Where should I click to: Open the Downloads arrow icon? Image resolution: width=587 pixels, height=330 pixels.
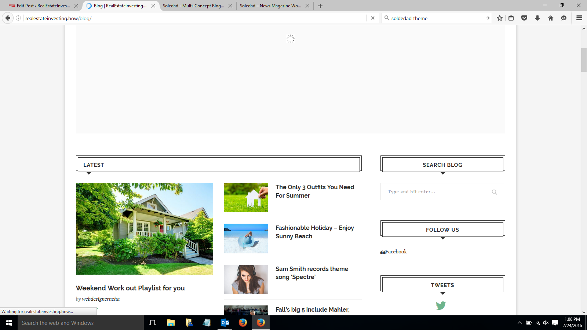tap(537, 18)
